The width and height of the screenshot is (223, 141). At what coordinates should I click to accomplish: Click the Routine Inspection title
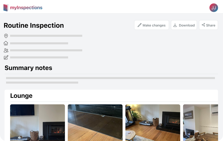point(34,25)
